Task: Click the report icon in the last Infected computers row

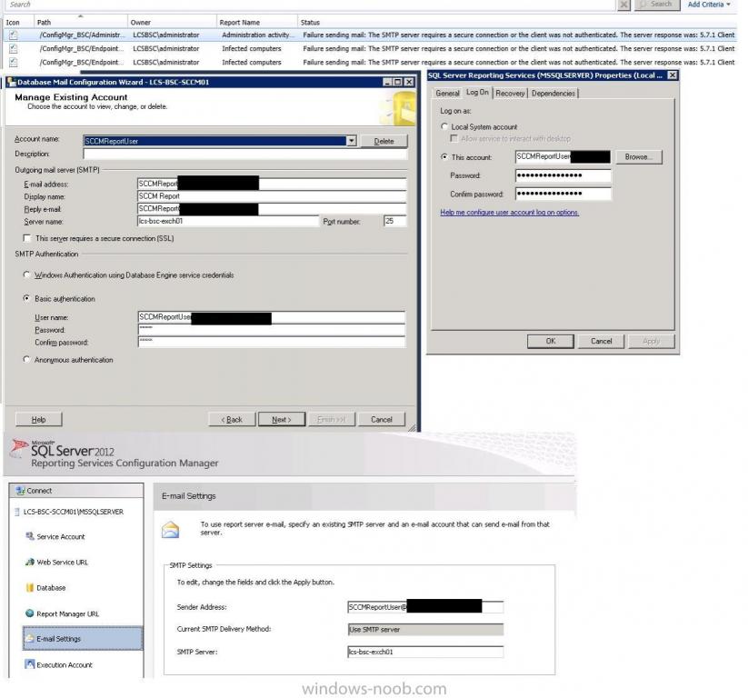Action: coord(14,62)
